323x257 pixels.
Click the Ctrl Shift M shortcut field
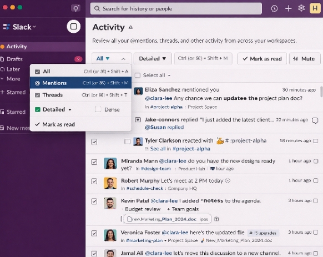(x=203, y=58)
